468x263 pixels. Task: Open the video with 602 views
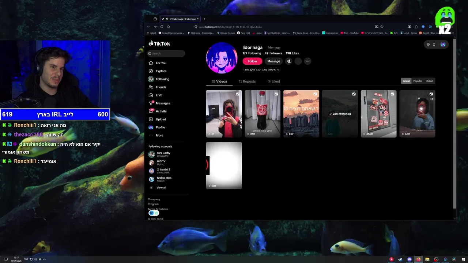[x=418, y=114]
